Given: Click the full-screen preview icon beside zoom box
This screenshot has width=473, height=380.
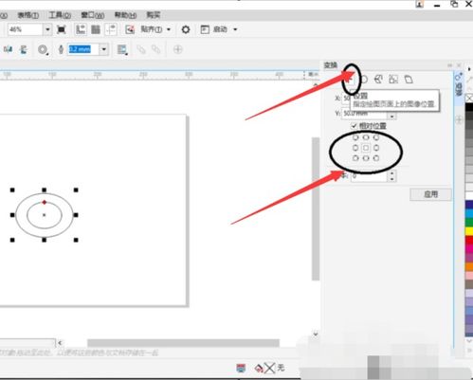Looking at the screenshot, I should (62, 29).
